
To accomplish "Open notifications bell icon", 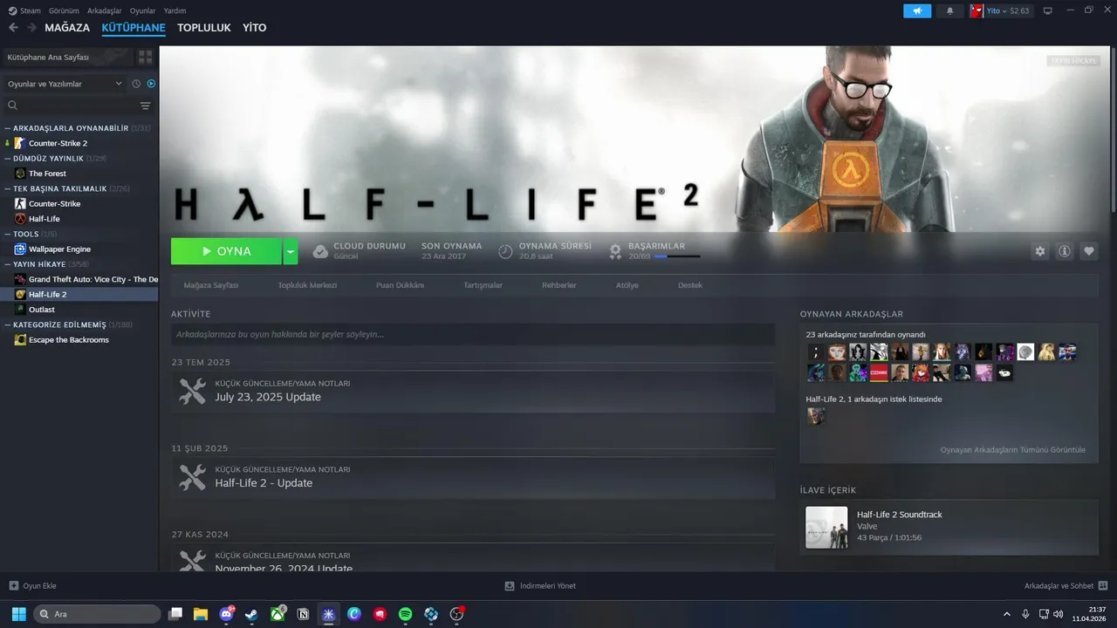I will click(950, 10).
